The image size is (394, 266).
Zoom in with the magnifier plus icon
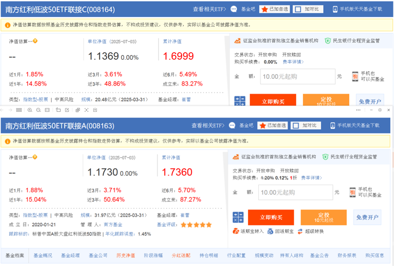coord(30,110)
